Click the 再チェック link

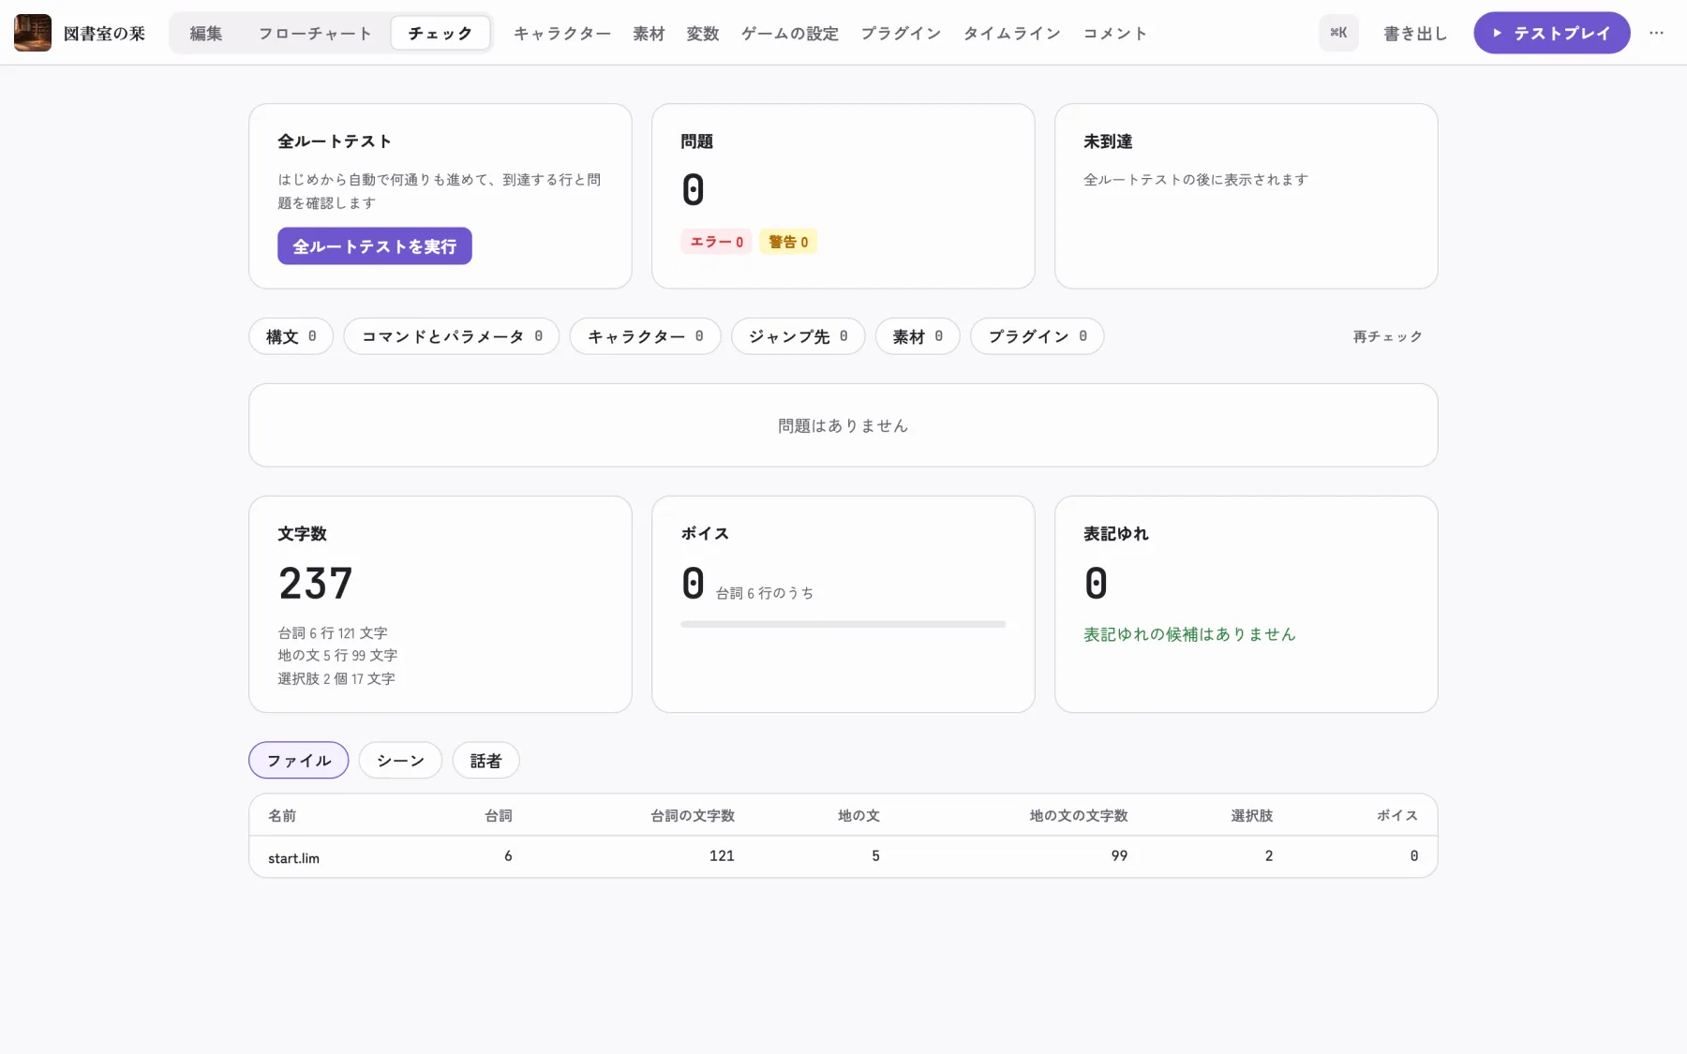point(1387,336)
